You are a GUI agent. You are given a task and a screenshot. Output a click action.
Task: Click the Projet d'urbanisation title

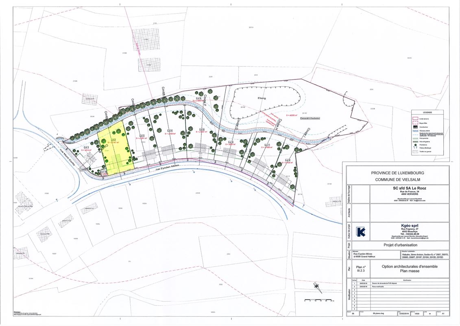pyautogui.click(x=400, y=245)
